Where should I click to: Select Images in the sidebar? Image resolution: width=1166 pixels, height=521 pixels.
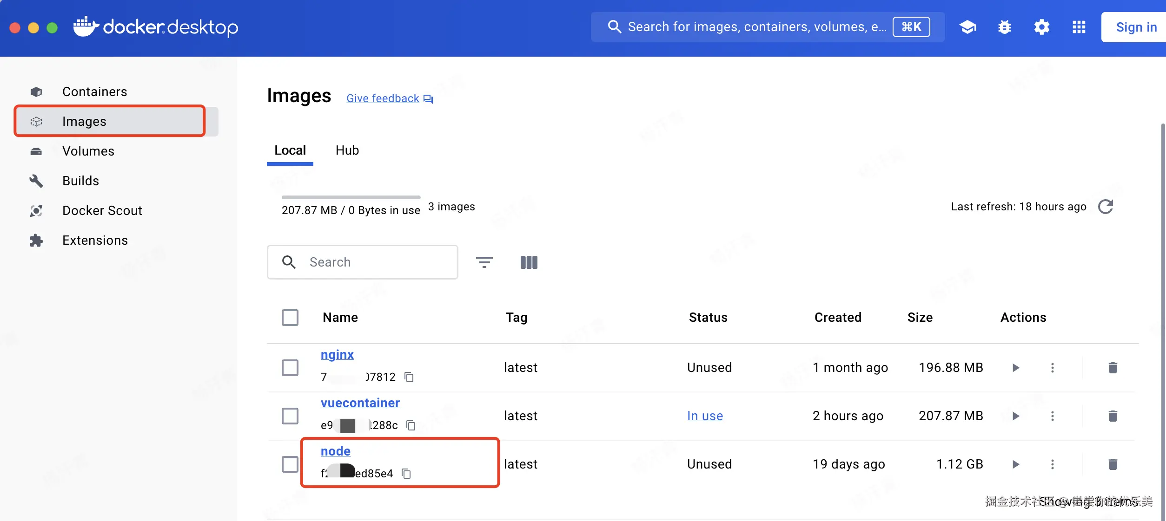click(x=116, y=122)
